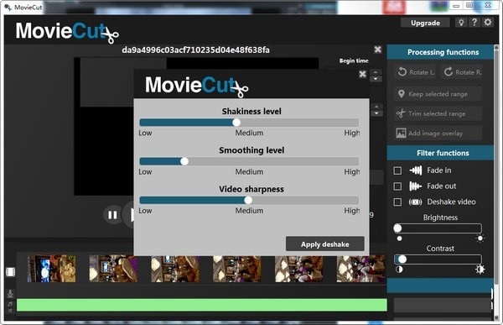Image resolution: width=503 pixels, height=325 pixels.
Task: Select Trim selected range scissors
Action: click(x=438, y=113)
